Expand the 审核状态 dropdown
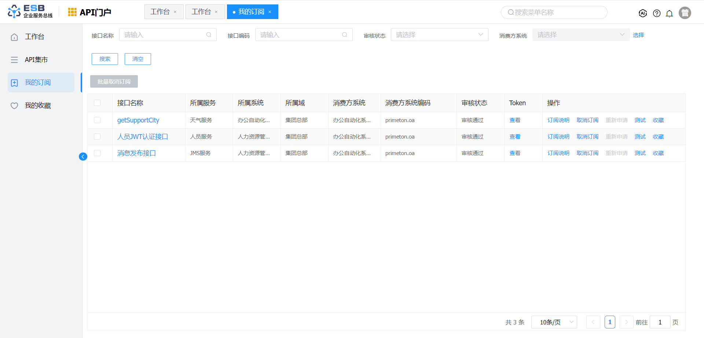704x338 pixels. pos(439,35)
